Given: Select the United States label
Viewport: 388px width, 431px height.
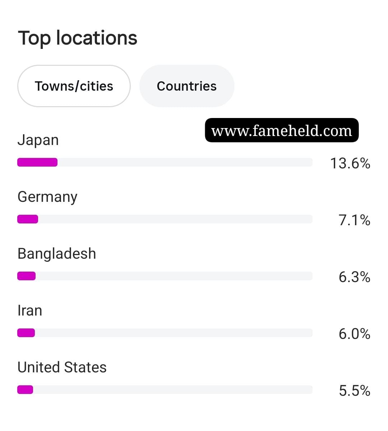Looking at the screenshot, I should [x=62, y=367].
